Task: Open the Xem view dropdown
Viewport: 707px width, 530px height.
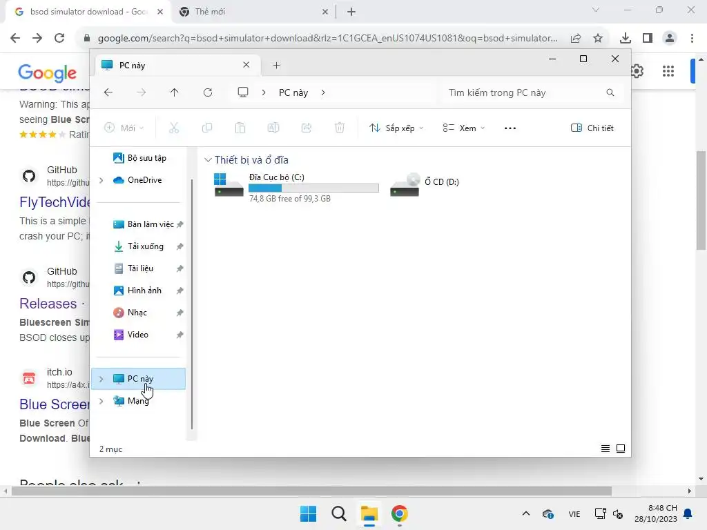Action: pyautogui.click(x=463, y=128)
